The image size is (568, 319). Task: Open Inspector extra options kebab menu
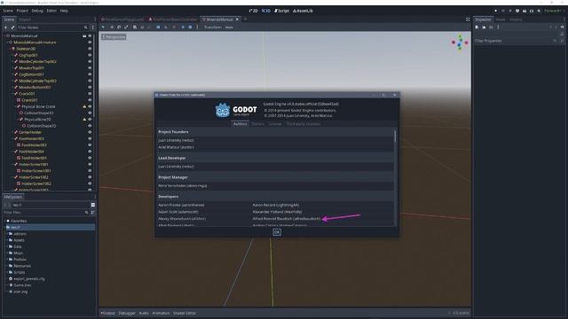[498, 27]
